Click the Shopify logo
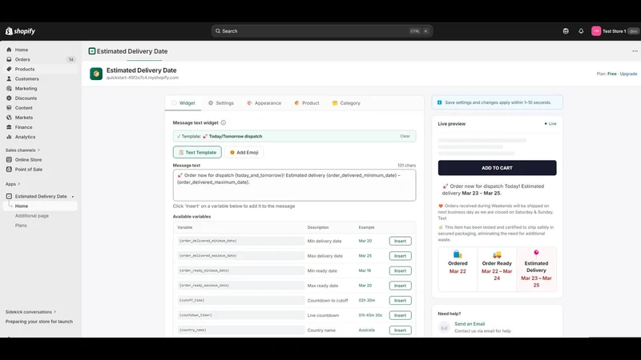This screenshot has height=360, width=641. (21, 31)
